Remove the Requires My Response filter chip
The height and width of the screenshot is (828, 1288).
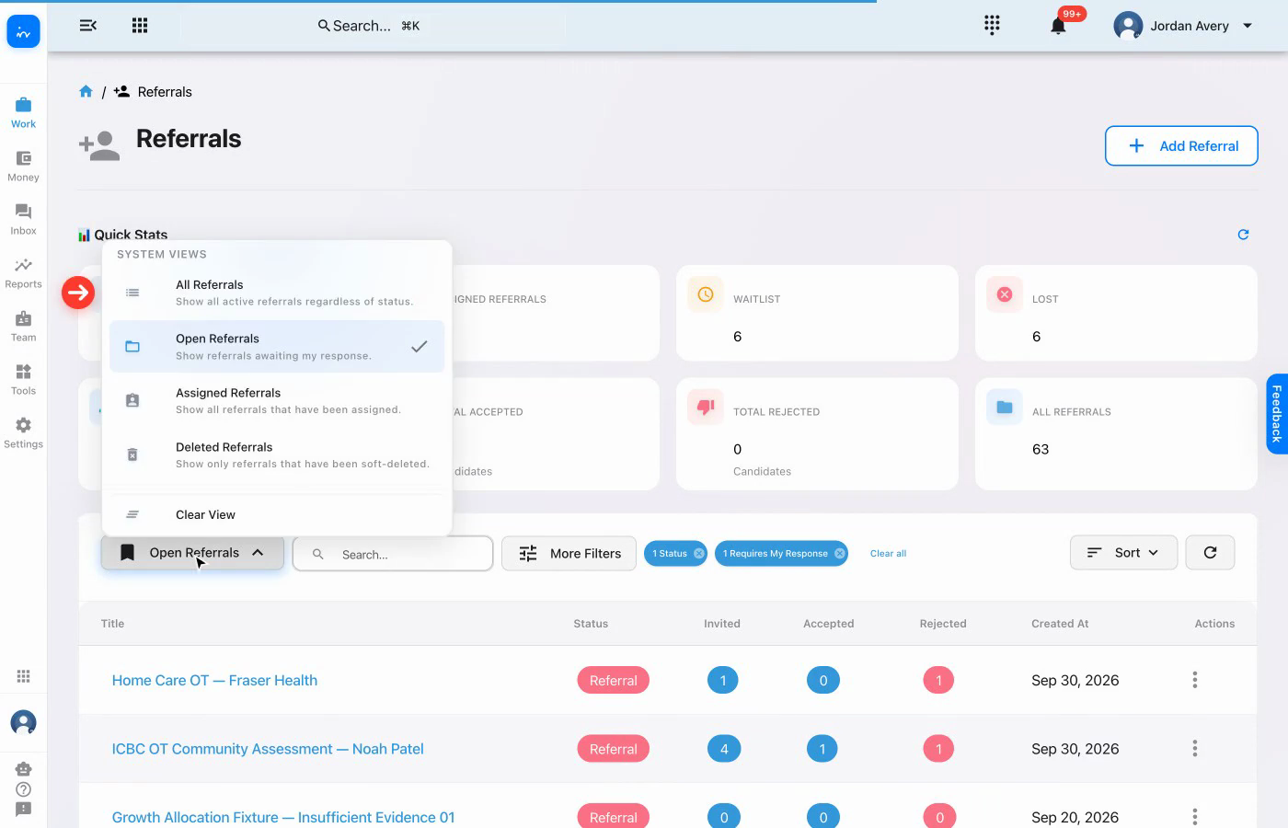pos(840,553)
